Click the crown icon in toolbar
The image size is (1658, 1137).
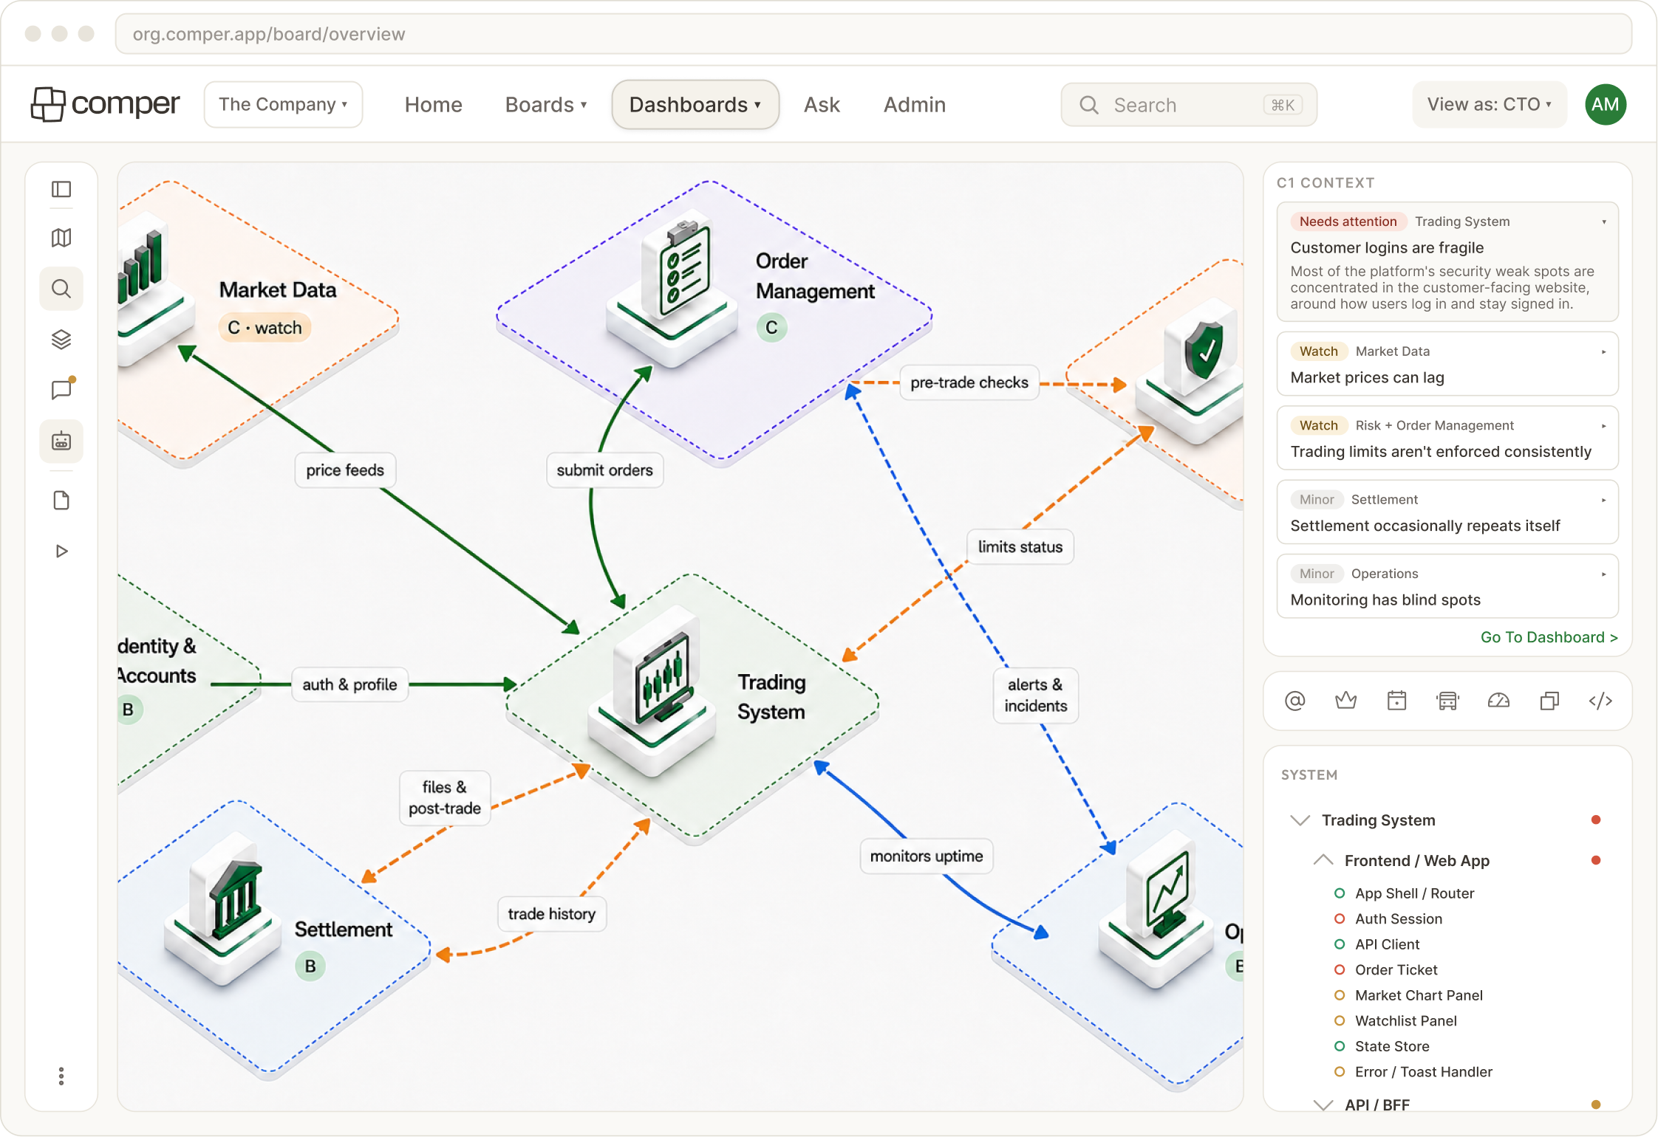pyautogui.click(x=1346, y=701)
